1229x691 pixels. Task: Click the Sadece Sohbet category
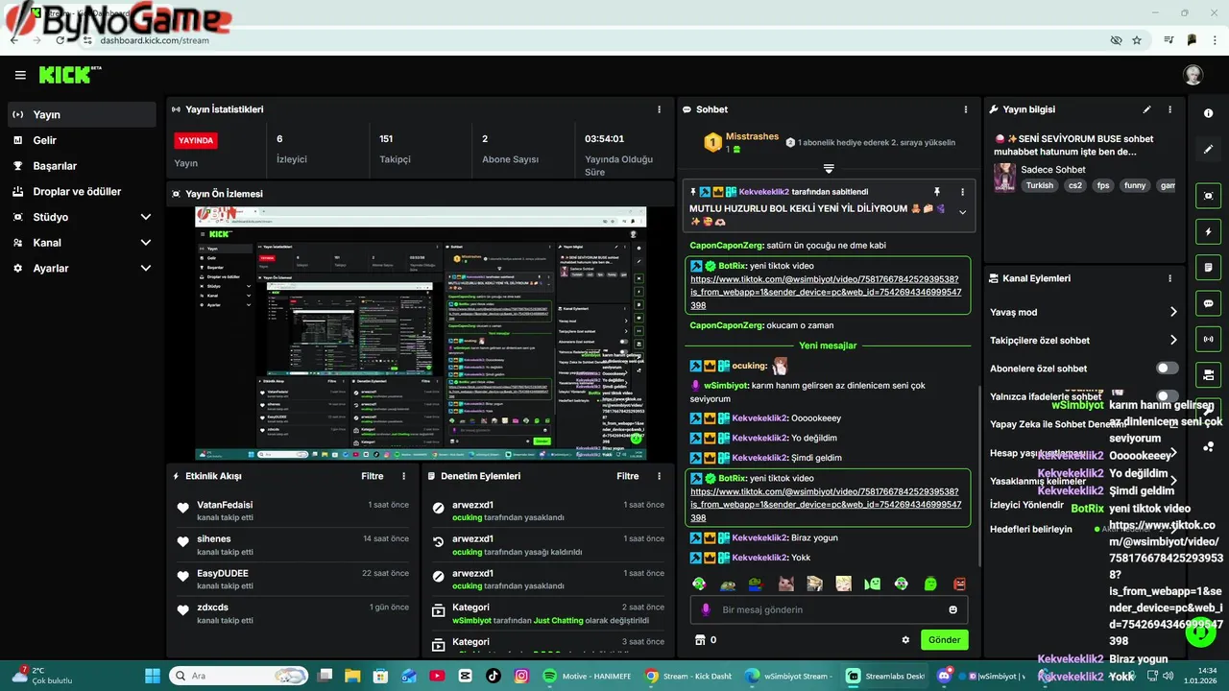coord(1053,170)
